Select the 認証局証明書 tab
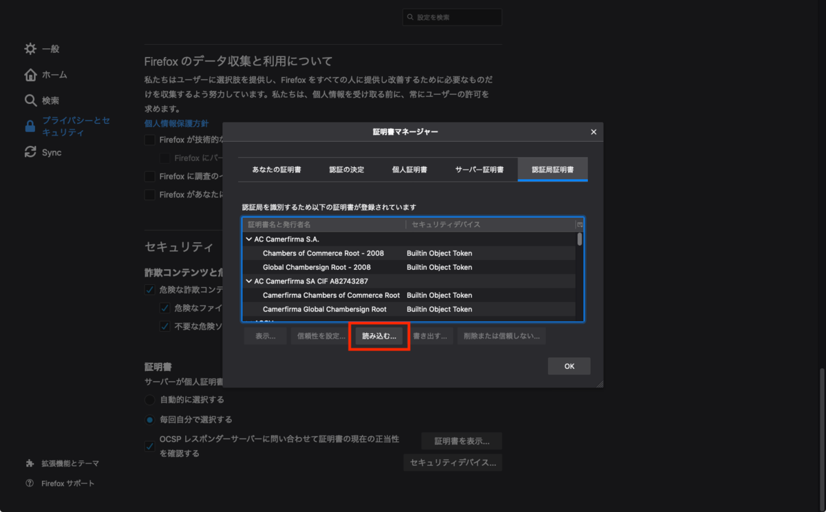826x512 pixels. 553,169
